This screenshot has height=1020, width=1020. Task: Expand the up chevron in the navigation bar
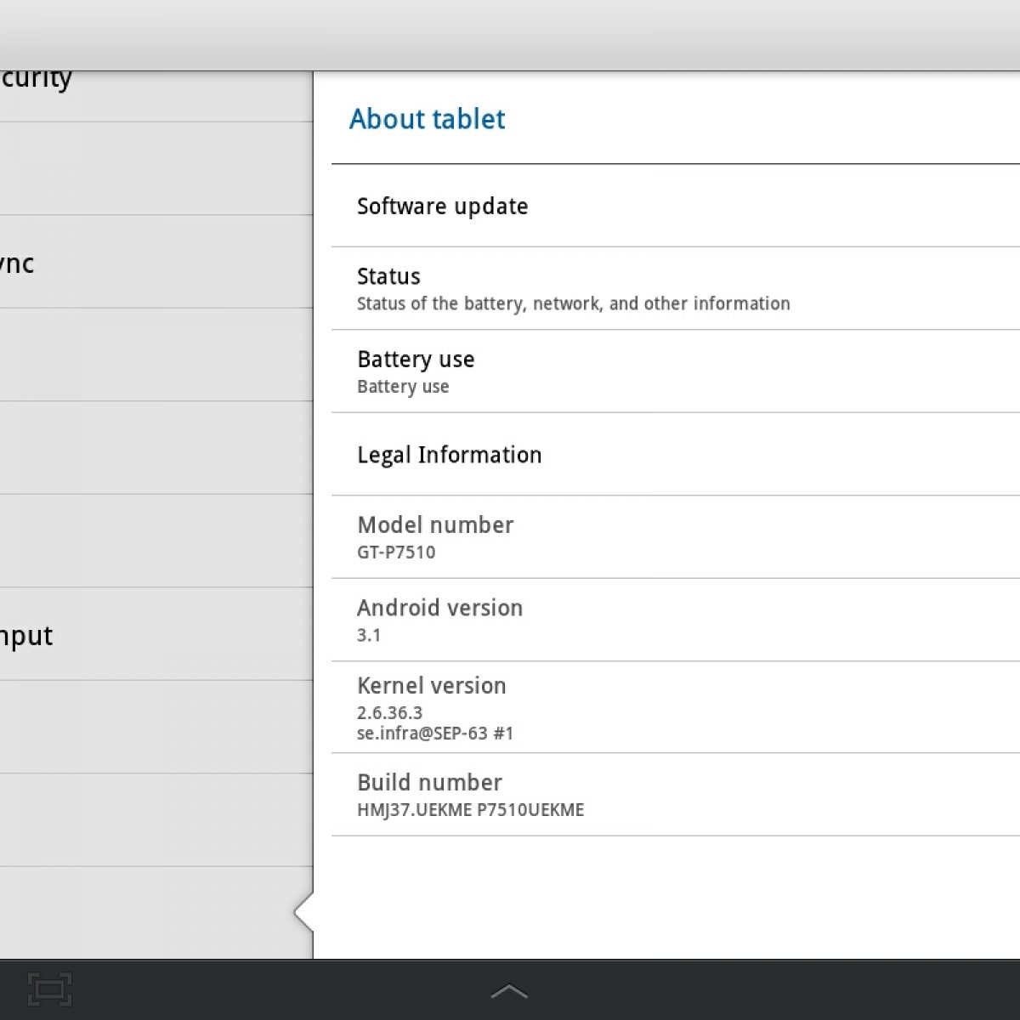coord(509,991)
